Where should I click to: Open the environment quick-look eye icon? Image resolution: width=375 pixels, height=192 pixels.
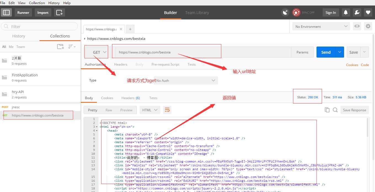click(x=357, y=26)
